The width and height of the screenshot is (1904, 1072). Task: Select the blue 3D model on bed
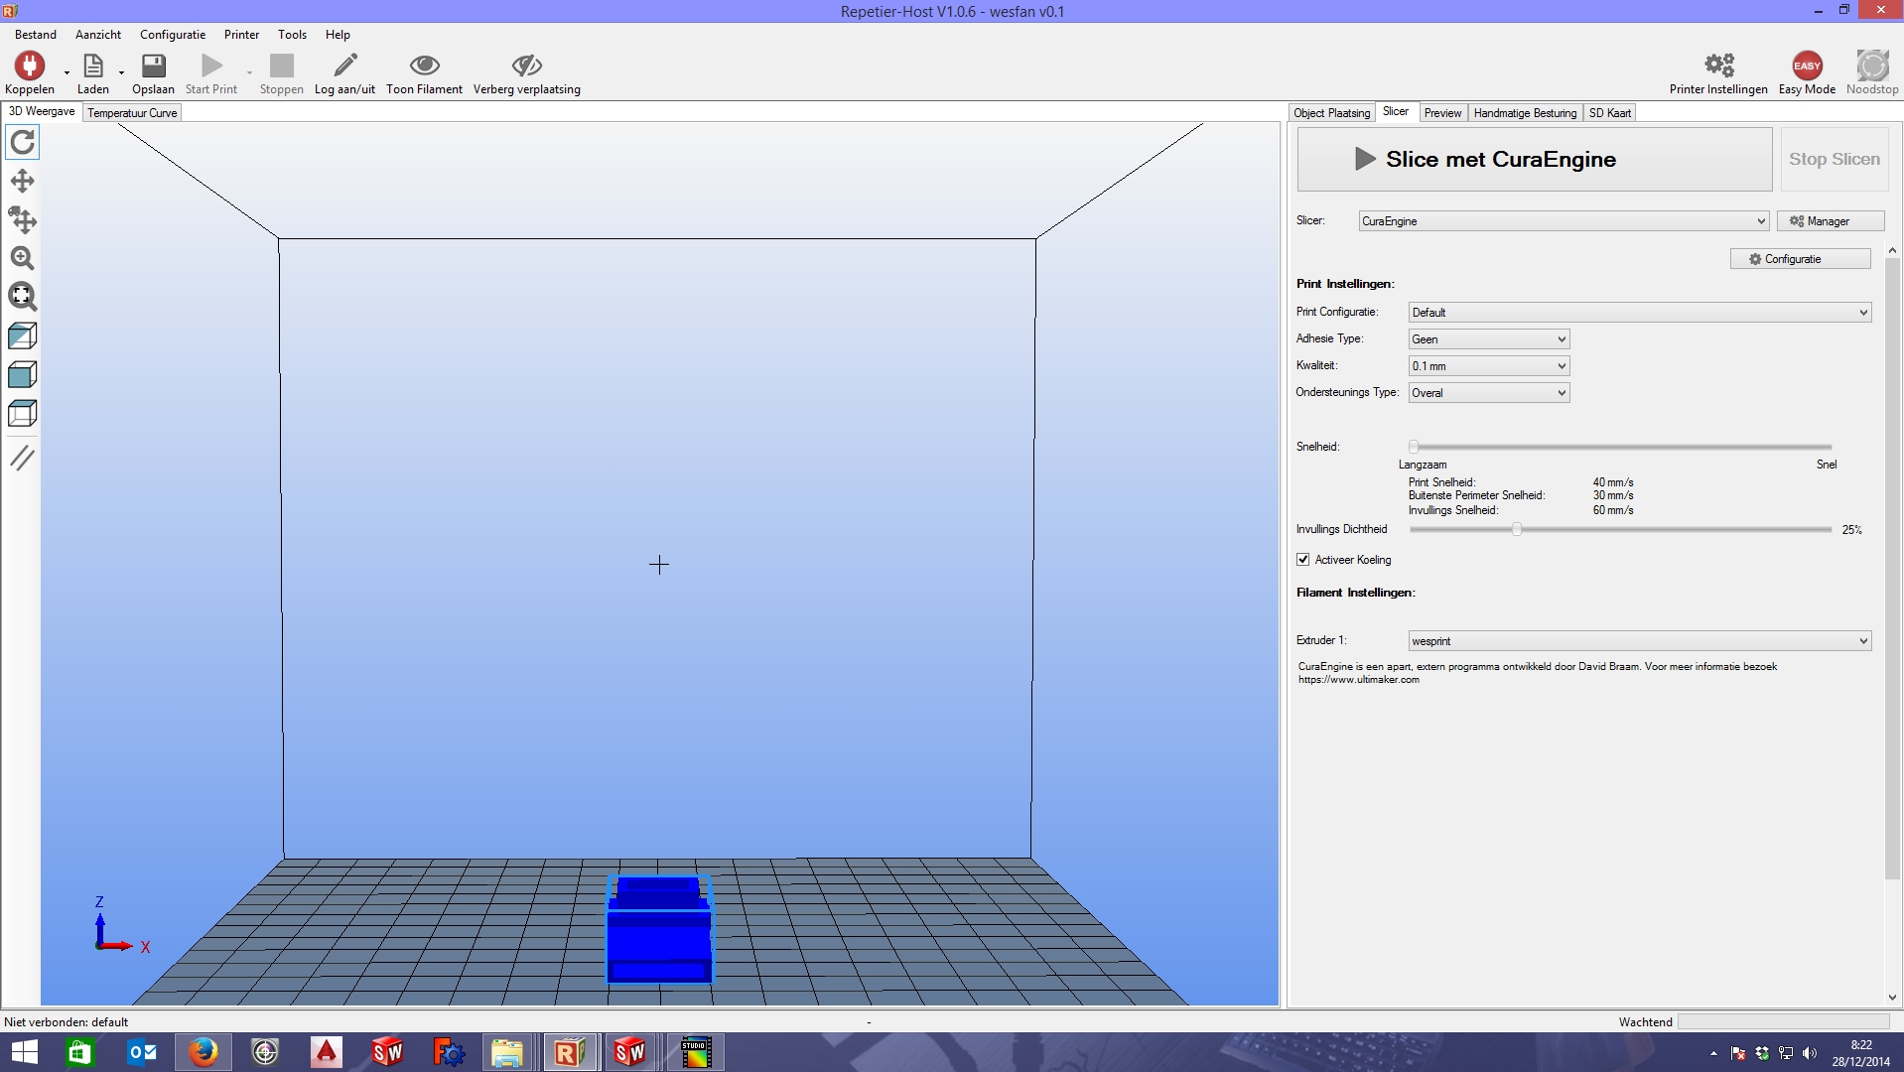click(x=659, y=929)
